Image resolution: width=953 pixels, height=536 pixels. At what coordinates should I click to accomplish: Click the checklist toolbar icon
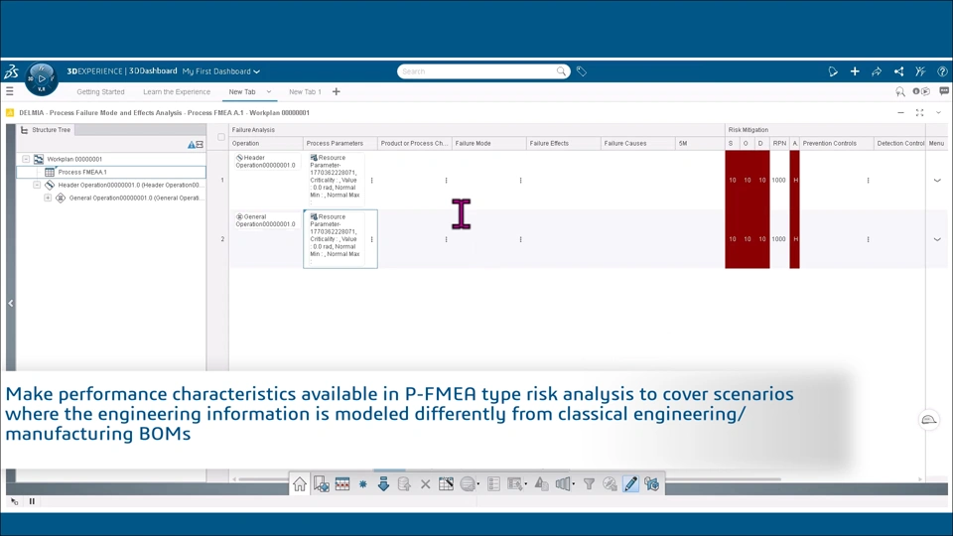pos(493,484)
